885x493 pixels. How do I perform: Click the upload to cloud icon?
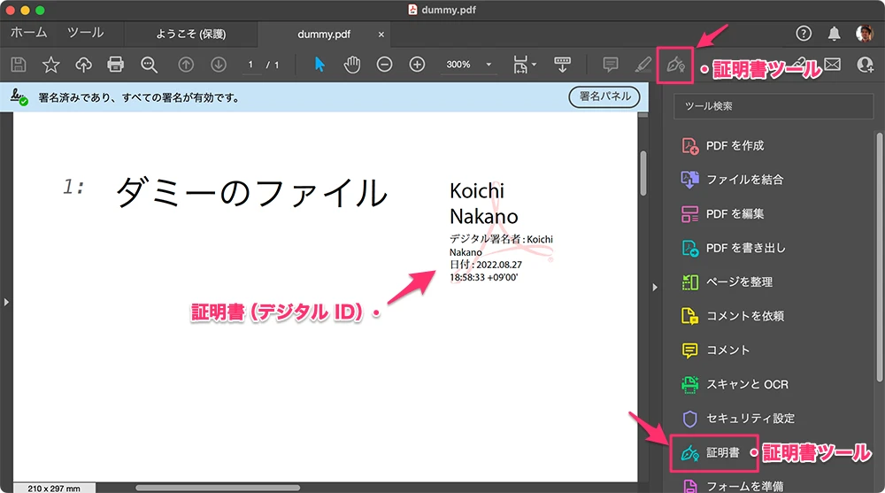pyautogui.click(x=84, y=65)
